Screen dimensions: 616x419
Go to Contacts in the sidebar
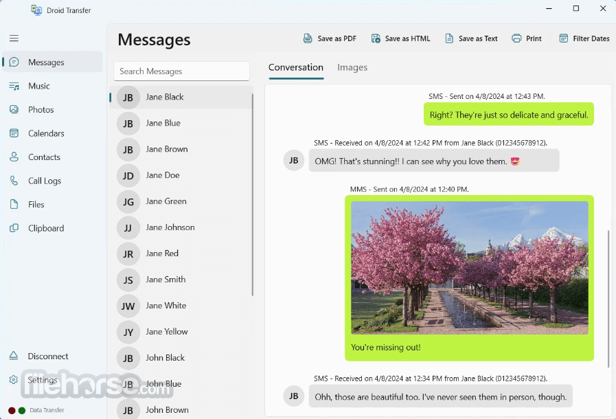click(52, 157)
